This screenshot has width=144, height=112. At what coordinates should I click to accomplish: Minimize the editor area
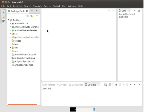click(x=109, y=10)
